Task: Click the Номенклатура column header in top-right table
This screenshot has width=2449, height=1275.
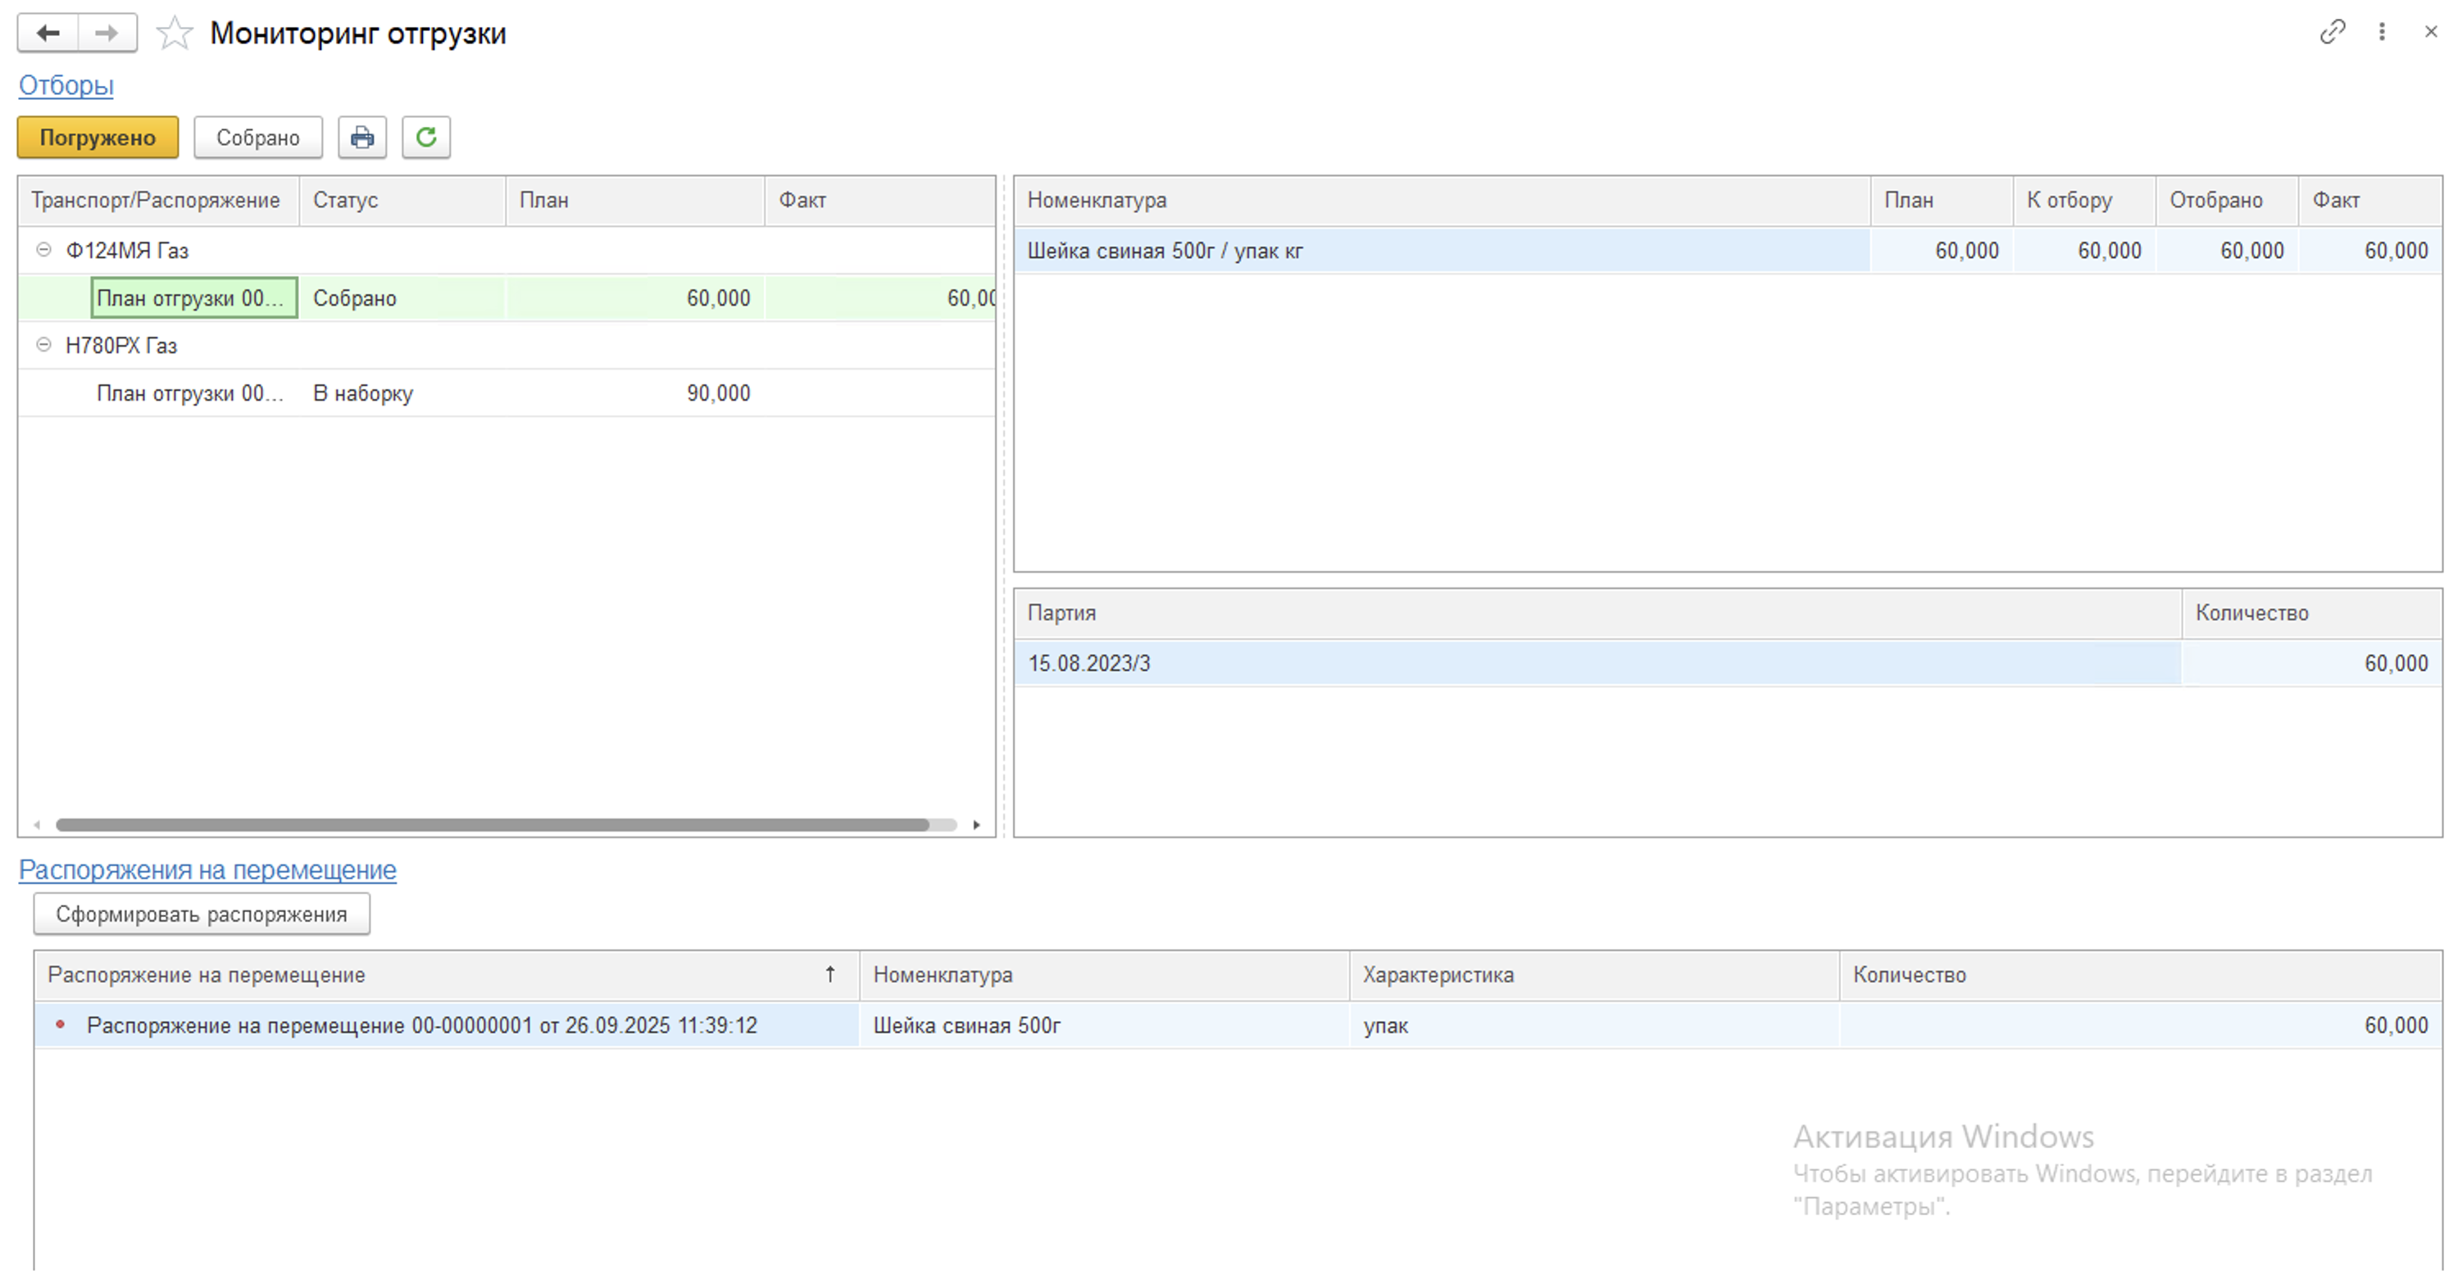Action: [x=1097, y=201]
